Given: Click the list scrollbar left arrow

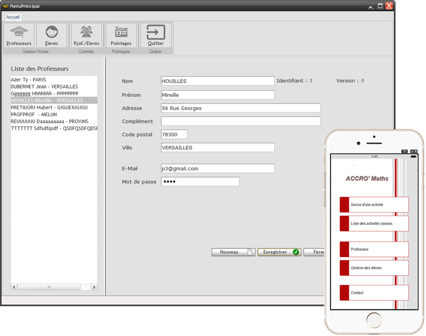Looking at the screenshot, I should click(x=14, y=287).
